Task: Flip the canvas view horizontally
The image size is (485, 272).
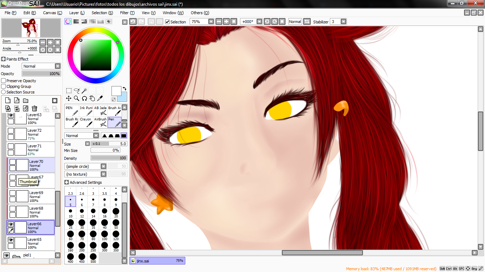Action: point(307,22)
